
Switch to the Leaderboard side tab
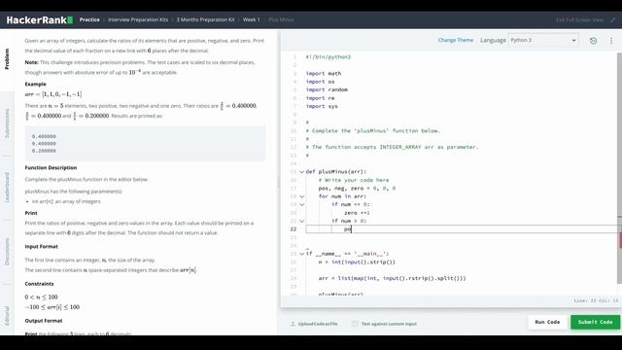tap(7, 188)
